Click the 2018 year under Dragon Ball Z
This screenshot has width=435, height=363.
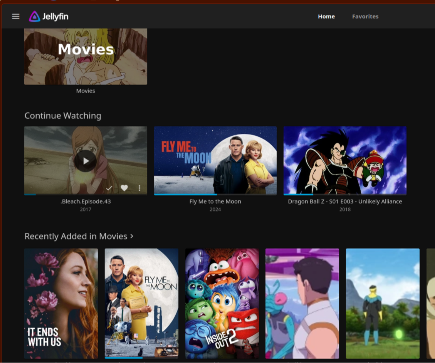(345, 210)
